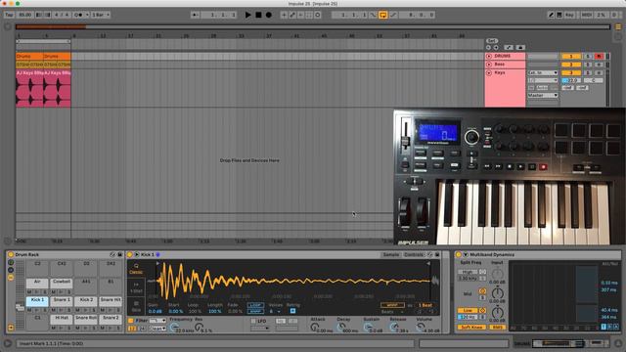Toggle the Punch-Out switch

click(393, 15)
